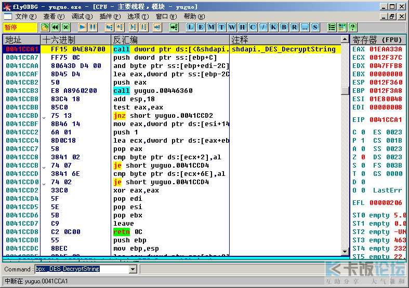Show Threads with T button

(x=221, y=27)
